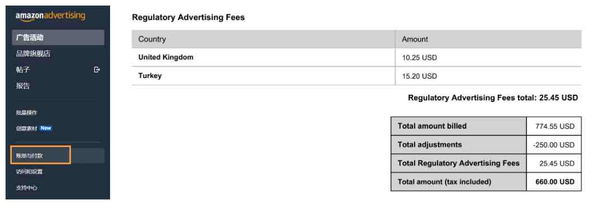Open the 创意素材 section
The image size is (599, 205).
click(x=27, y=129)
